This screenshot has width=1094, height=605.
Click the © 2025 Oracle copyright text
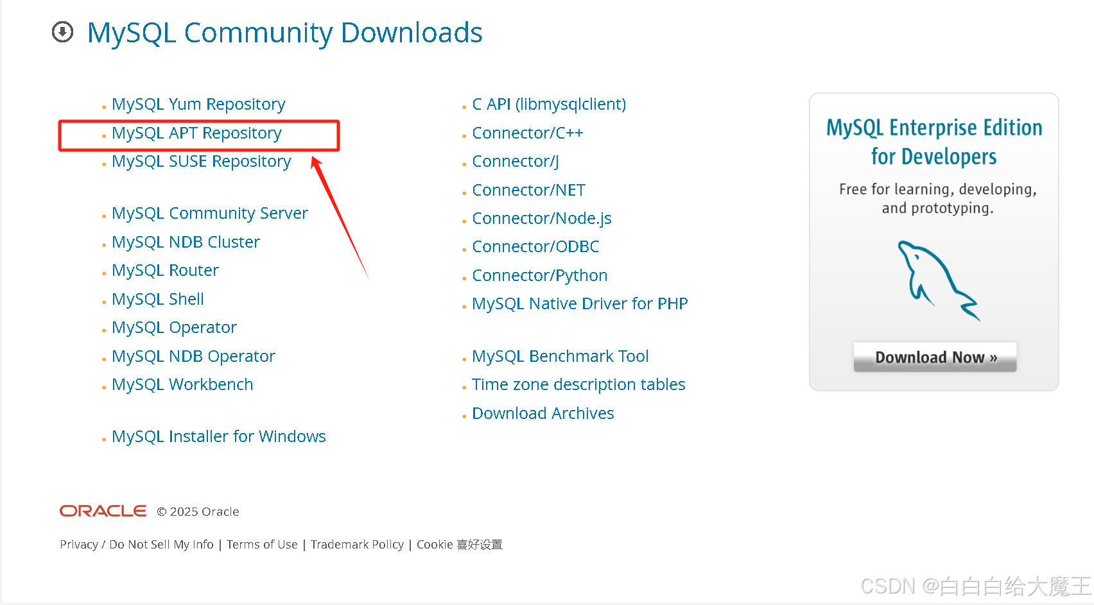198,511
